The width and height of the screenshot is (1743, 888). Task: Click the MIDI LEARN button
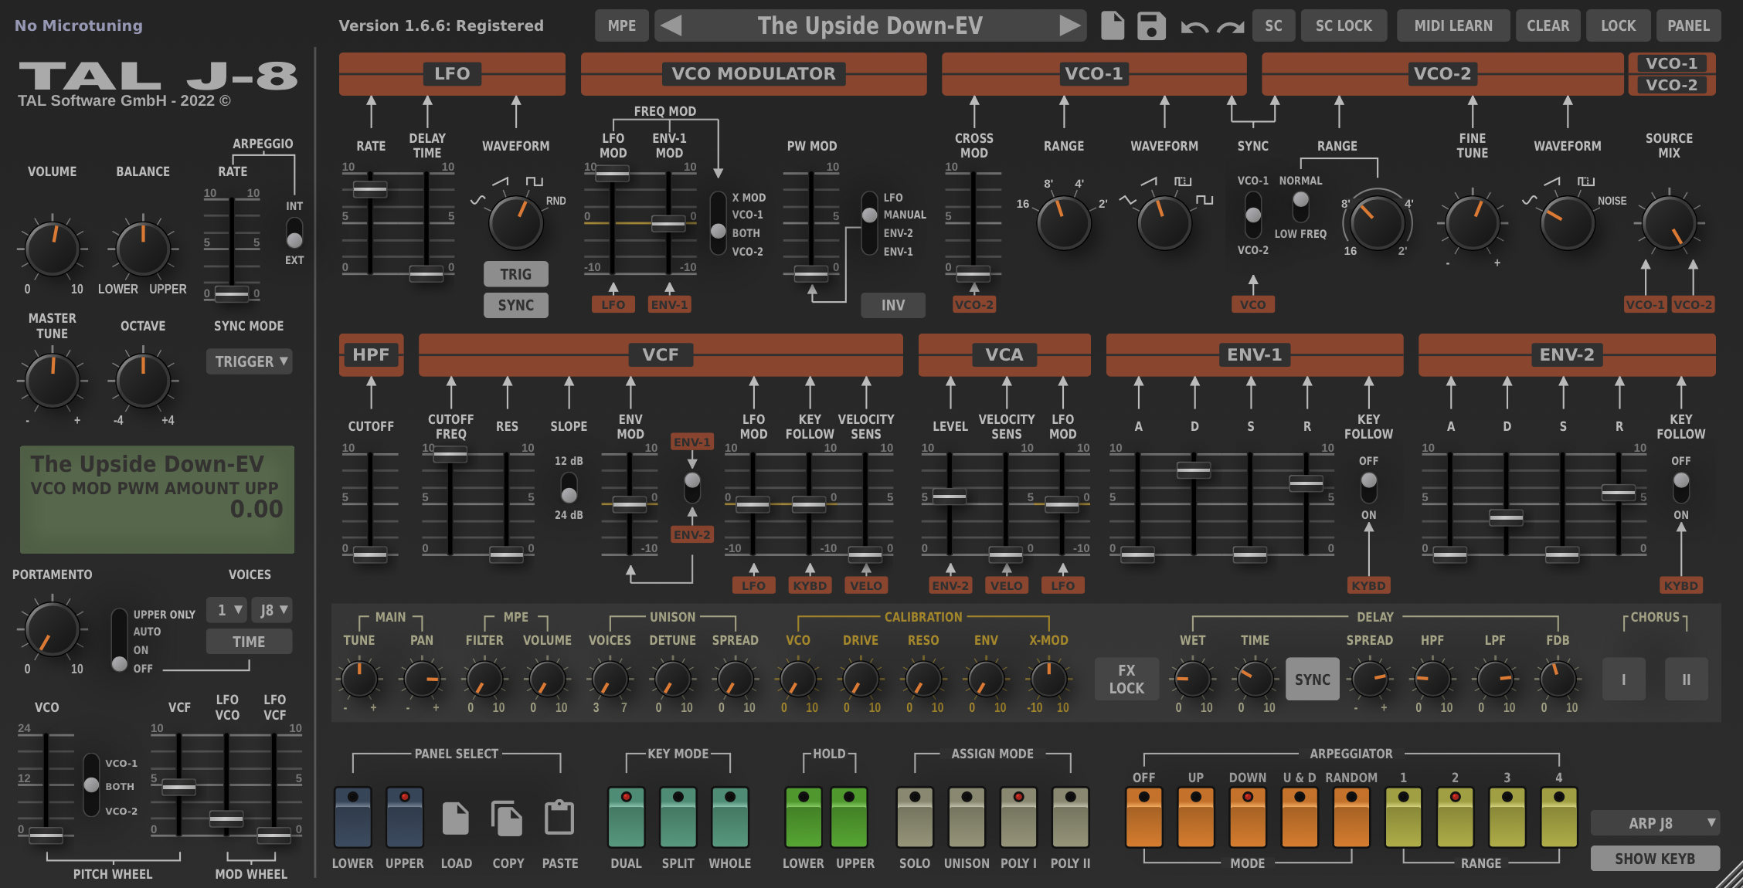(x=1452, y=25)
